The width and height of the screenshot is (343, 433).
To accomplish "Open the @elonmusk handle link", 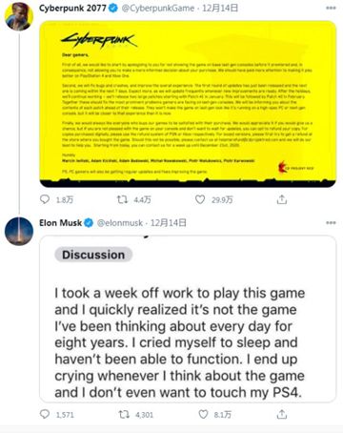I will pyautogui.click(x=120, y=223).
